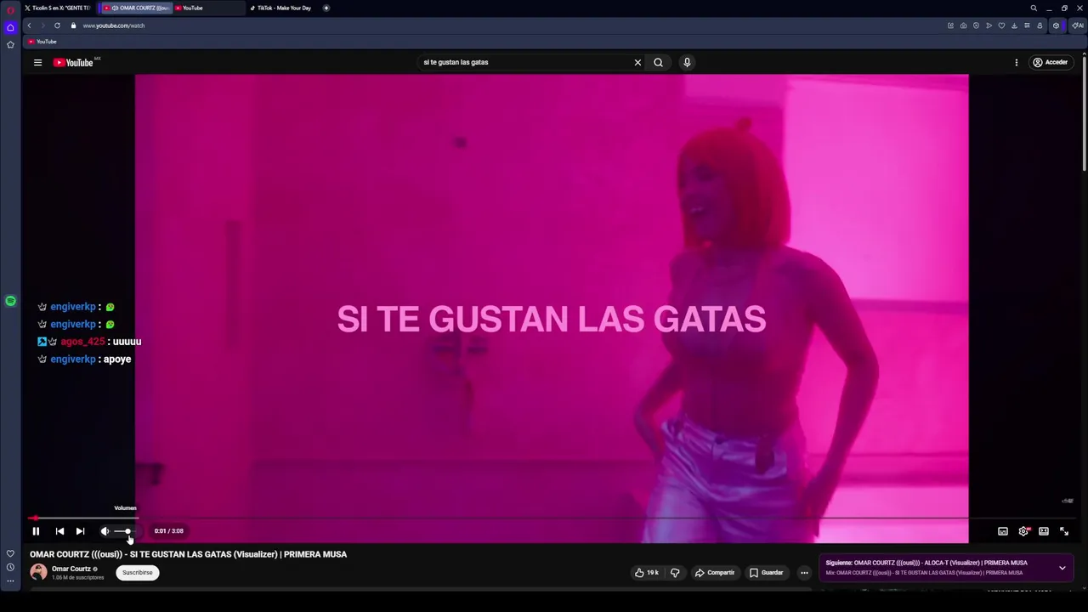Screen dimensions: 1088x612
Task: Select the OMAR COURTZ browser tab
Action: tap(136, 8)
